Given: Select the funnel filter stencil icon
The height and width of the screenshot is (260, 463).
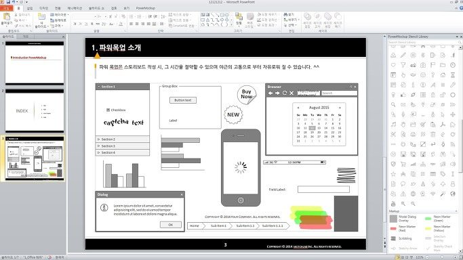Looking at the screenshot, I should (x=403, y=65).
